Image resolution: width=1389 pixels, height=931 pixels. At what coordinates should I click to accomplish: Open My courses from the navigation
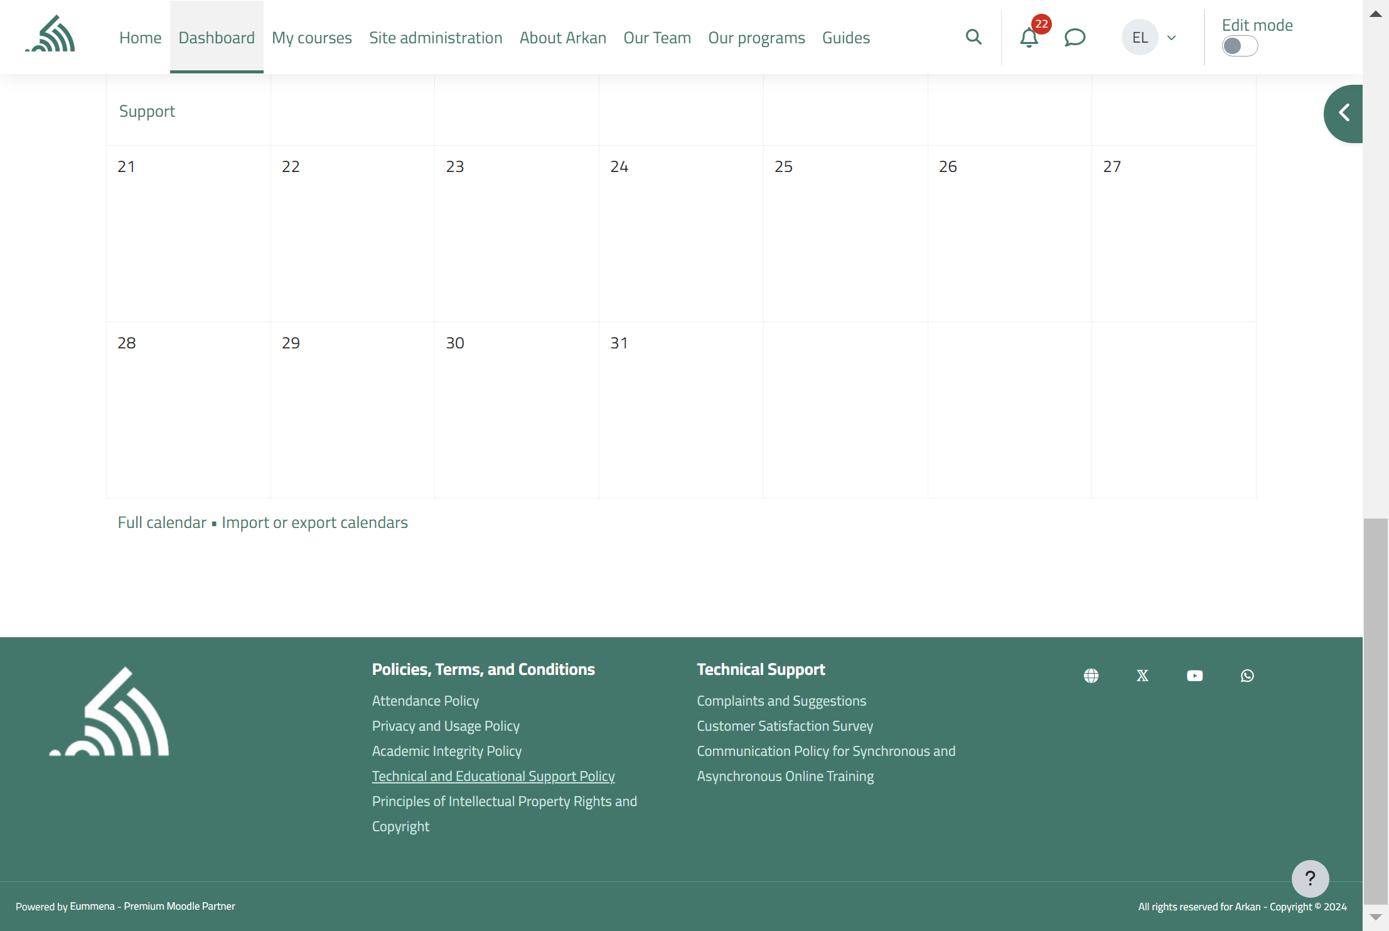point(312,38)
